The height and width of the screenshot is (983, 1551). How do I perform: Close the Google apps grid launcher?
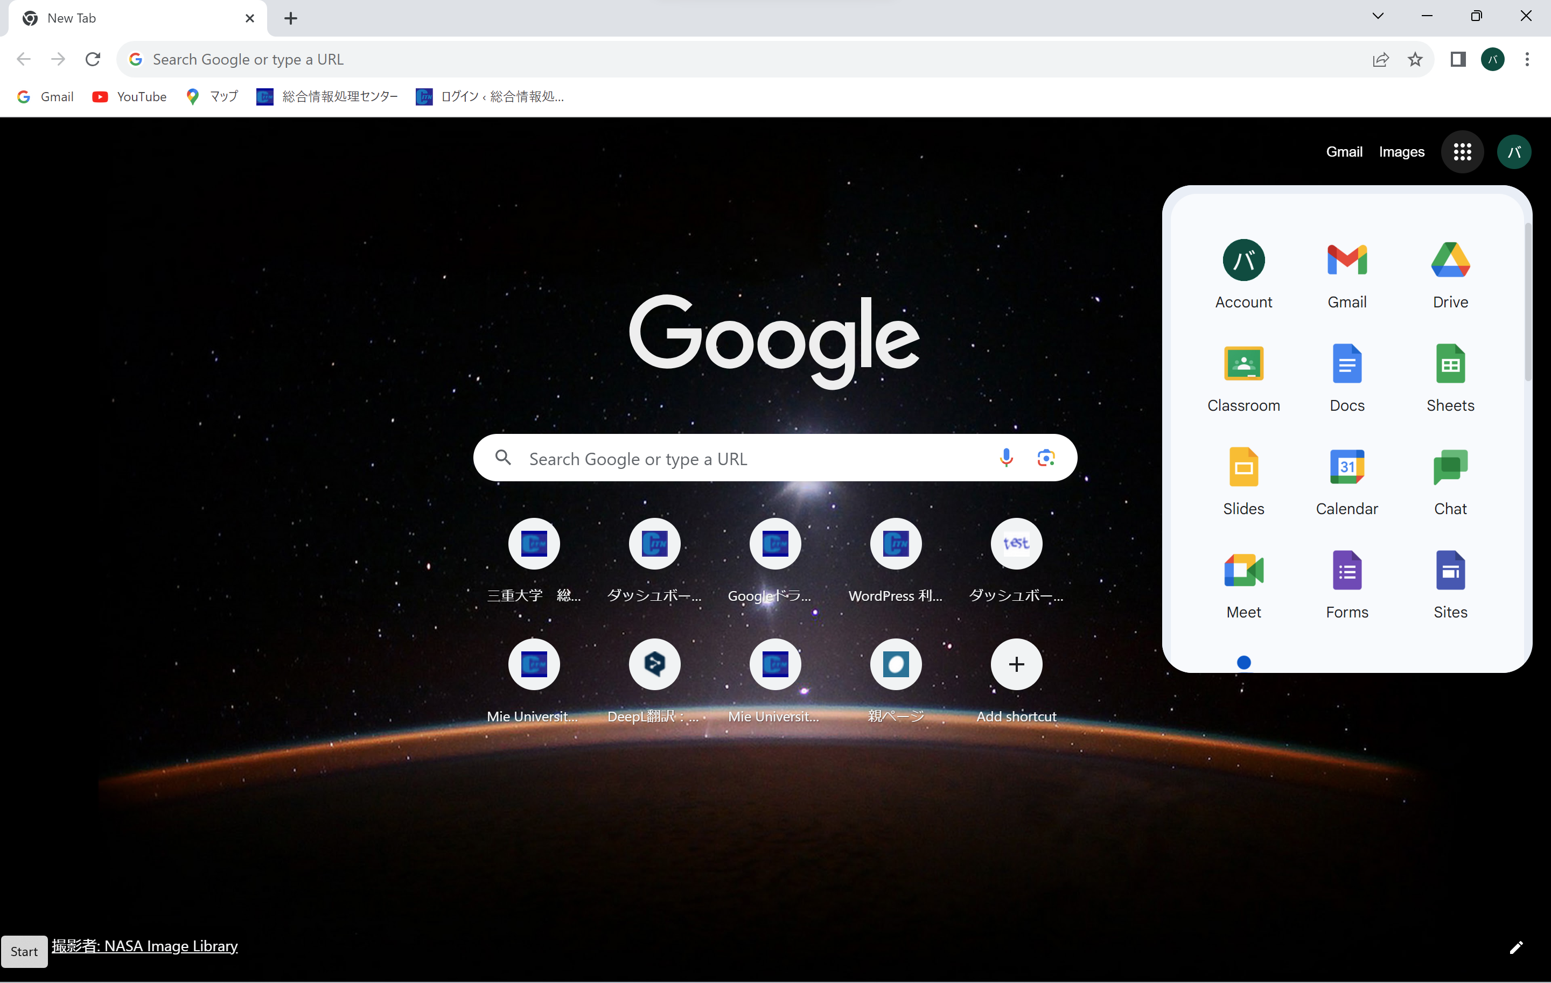pyautogui.click(x=1462, y=152)
